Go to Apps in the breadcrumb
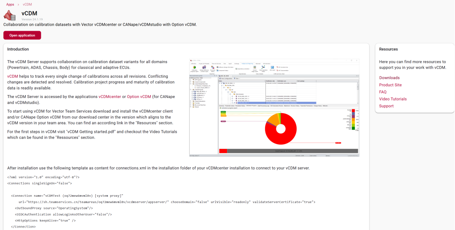The width and height of the screenshot is (455, 230). pos(10,5)
